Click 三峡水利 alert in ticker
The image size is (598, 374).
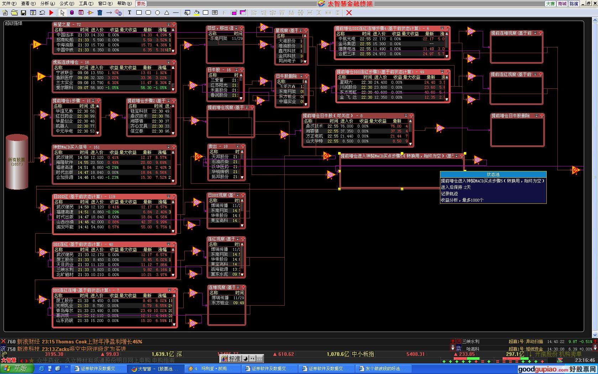tap(471, 342)
